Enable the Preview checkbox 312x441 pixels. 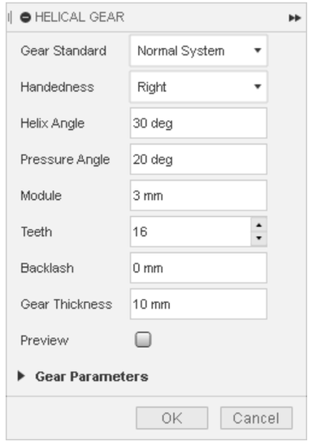[143, 339]
